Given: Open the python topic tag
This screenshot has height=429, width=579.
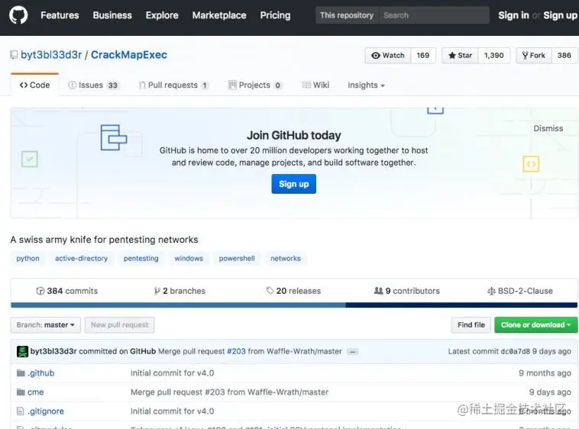Looking at the screenshot, I should click(27, 258).
